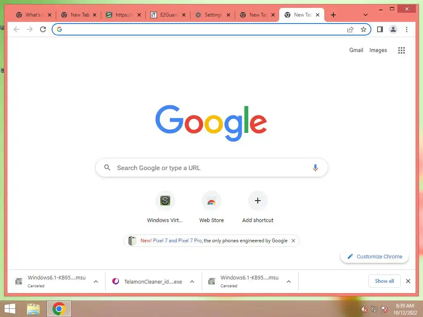Viewport: 423px width, 317px height.
Task: Close the E2Guard tab
Action: point(184,15)
